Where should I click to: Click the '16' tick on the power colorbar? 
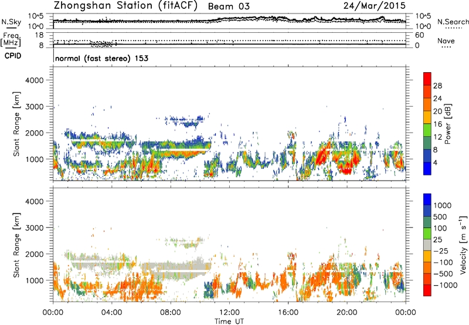pyautogui.click(x=437, y=124)
